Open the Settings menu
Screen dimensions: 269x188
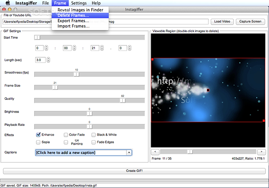(x=79, y=3)
